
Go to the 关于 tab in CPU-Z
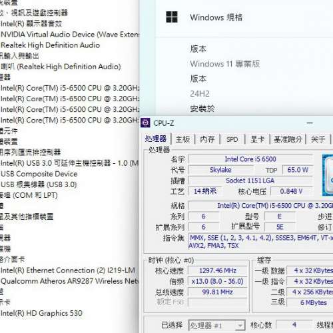(x=318, y=139)
